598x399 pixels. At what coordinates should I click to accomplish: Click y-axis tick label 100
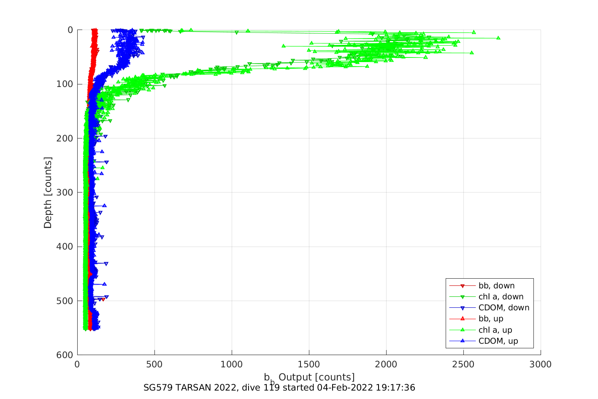click(65, 84)
